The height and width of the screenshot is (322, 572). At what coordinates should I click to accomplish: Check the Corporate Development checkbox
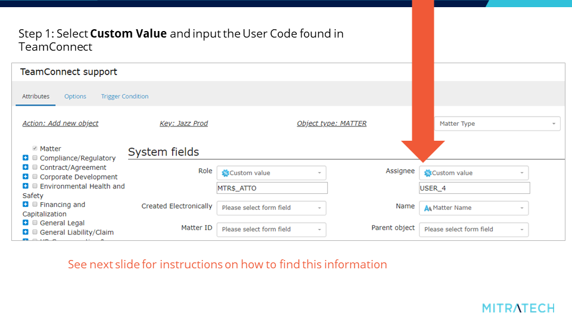[x=35, y=177]
